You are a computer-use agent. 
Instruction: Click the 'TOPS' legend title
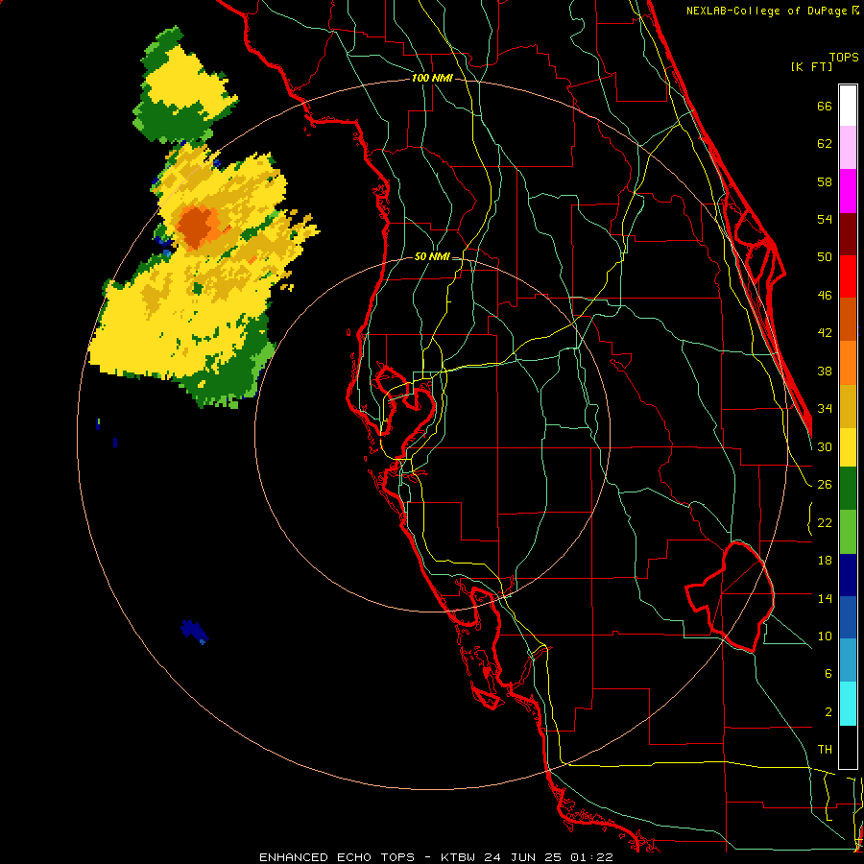844,57
